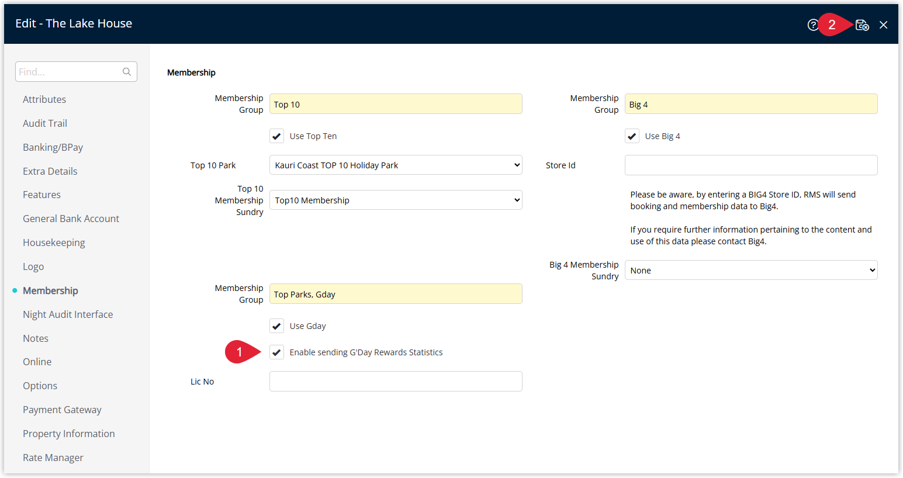Go to Property Information section
Screen dimensions: 903x478
point(68,434)
